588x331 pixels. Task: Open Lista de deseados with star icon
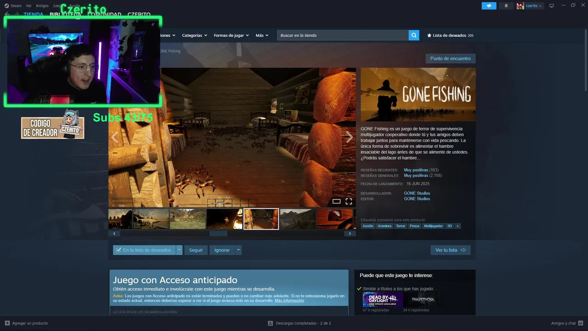point(450,35)
